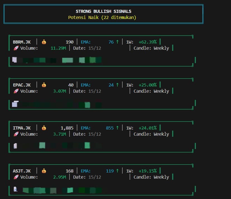The height and width of the screenshot is (199, 231).
Task: Click the rocket icon beside BBRM.JK volume
Action: (16, 48)
